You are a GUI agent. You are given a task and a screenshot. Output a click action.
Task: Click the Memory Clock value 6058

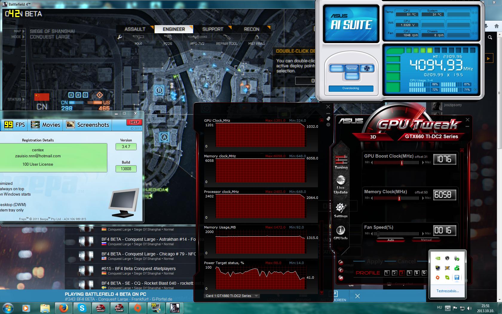click(444, 195)
